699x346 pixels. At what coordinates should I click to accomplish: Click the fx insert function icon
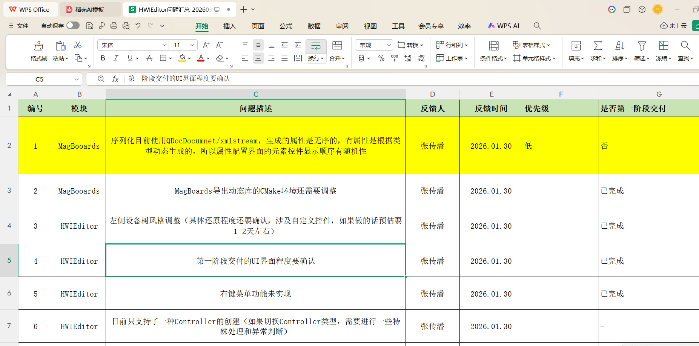click(115, 79)
